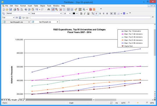Open the borders dropdown arrow

(121, 13)
